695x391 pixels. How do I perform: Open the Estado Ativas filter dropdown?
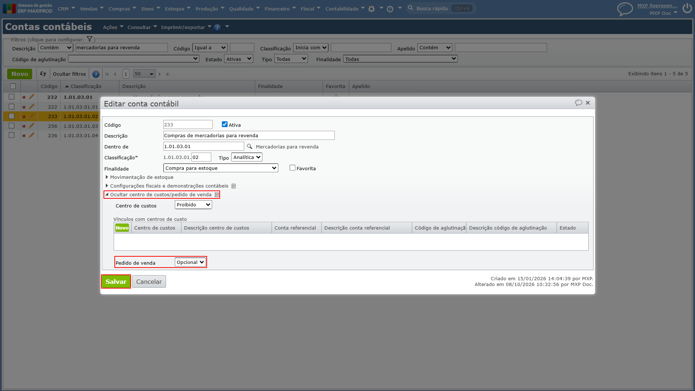tap(239, 59)
